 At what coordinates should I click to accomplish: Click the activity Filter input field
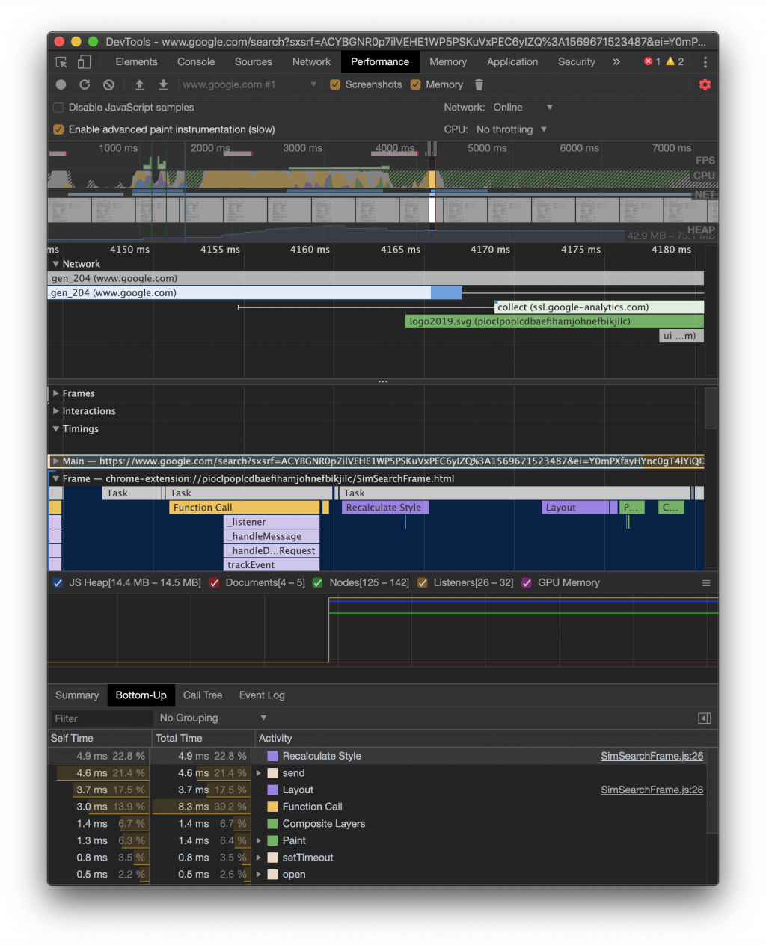[x=101, y=718]
